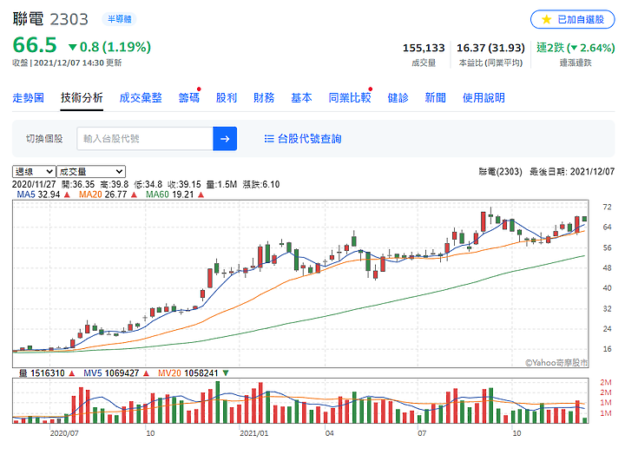The width and height of the screenshot is (625, 468).
Task: Open the 新聞 tab
Action: click(435, 97)
